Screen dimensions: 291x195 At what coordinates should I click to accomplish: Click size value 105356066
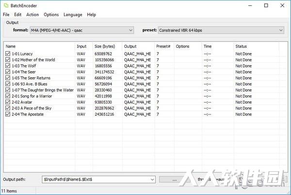[104, 60]
